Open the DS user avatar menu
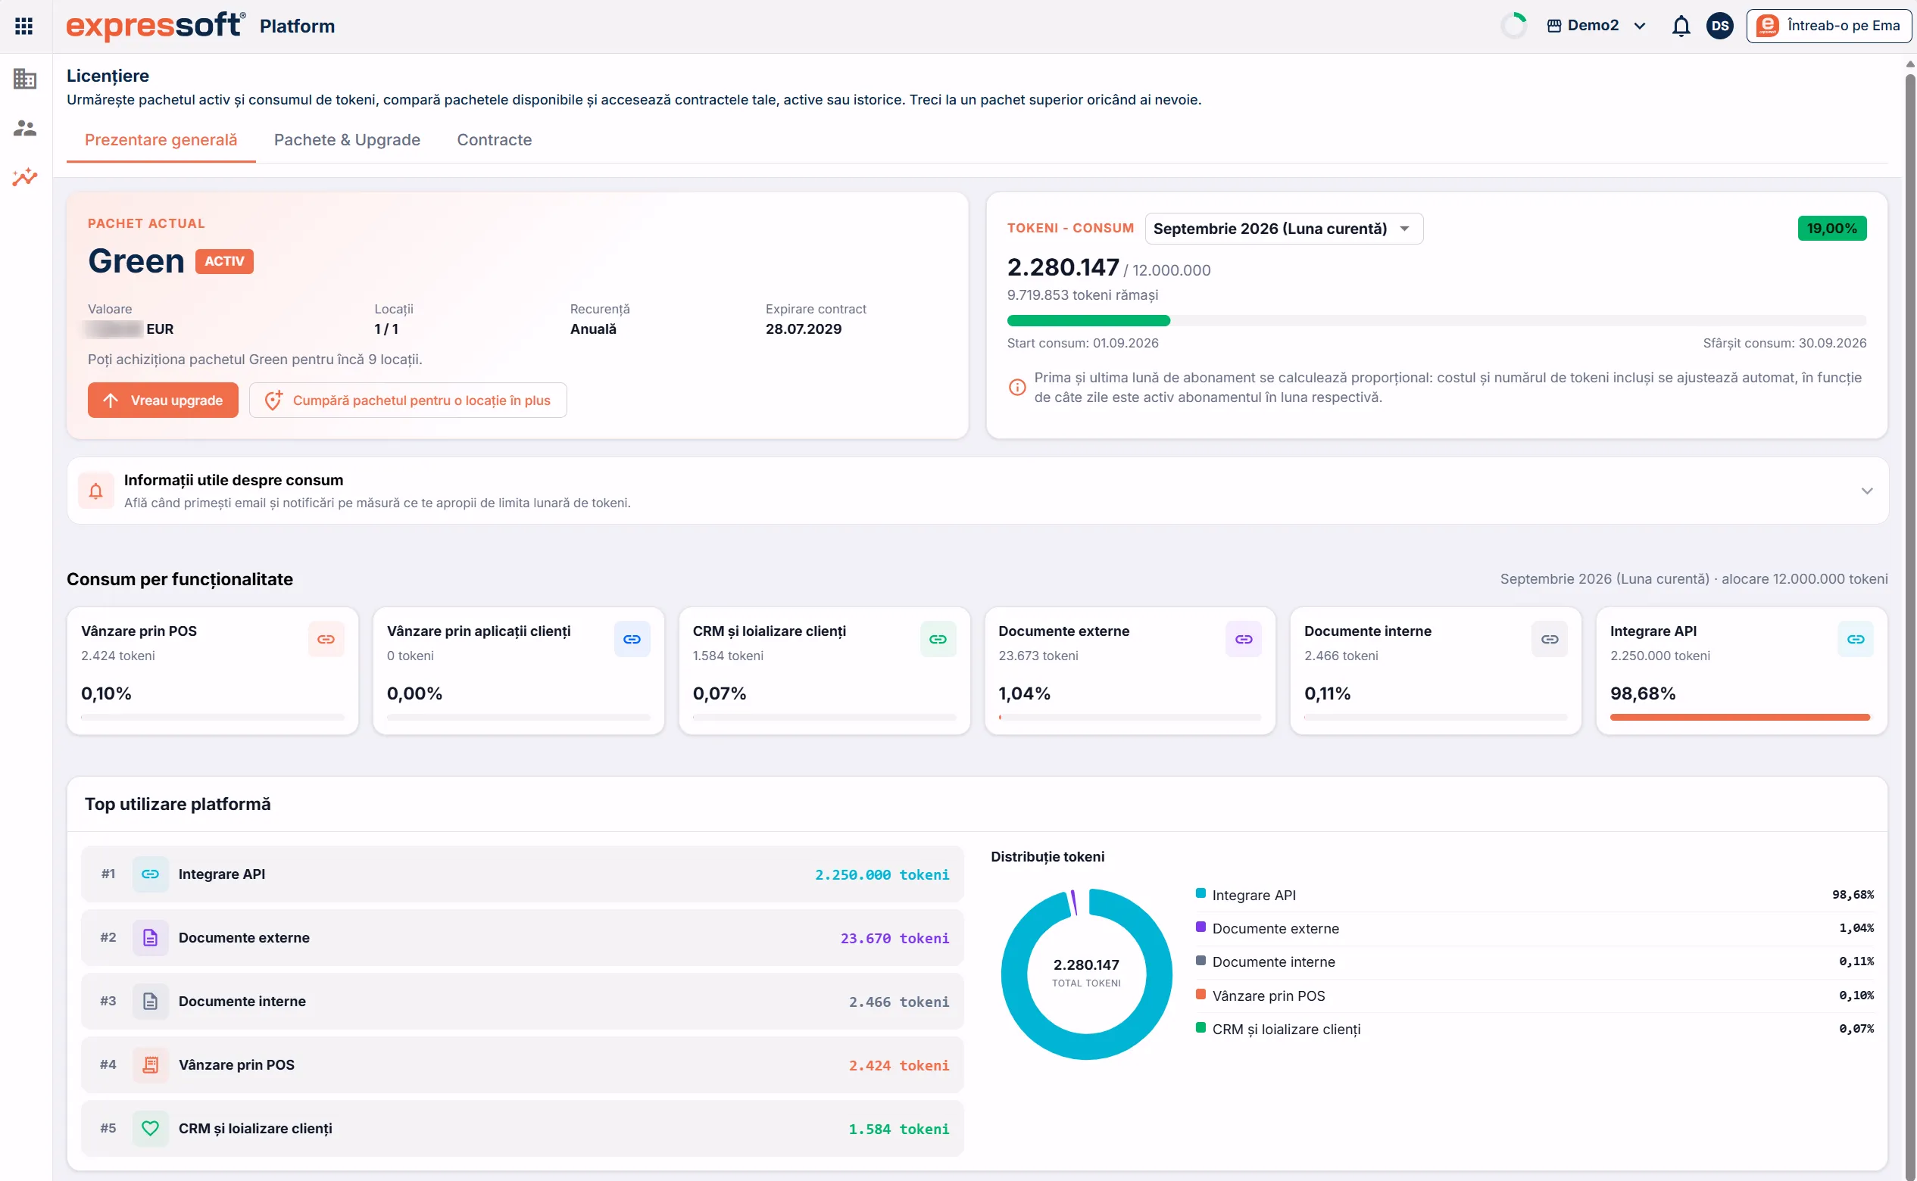 1719,26
